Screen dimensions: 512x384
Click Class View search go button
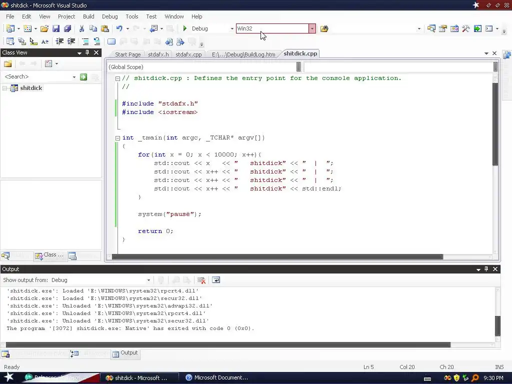[83, 76]
